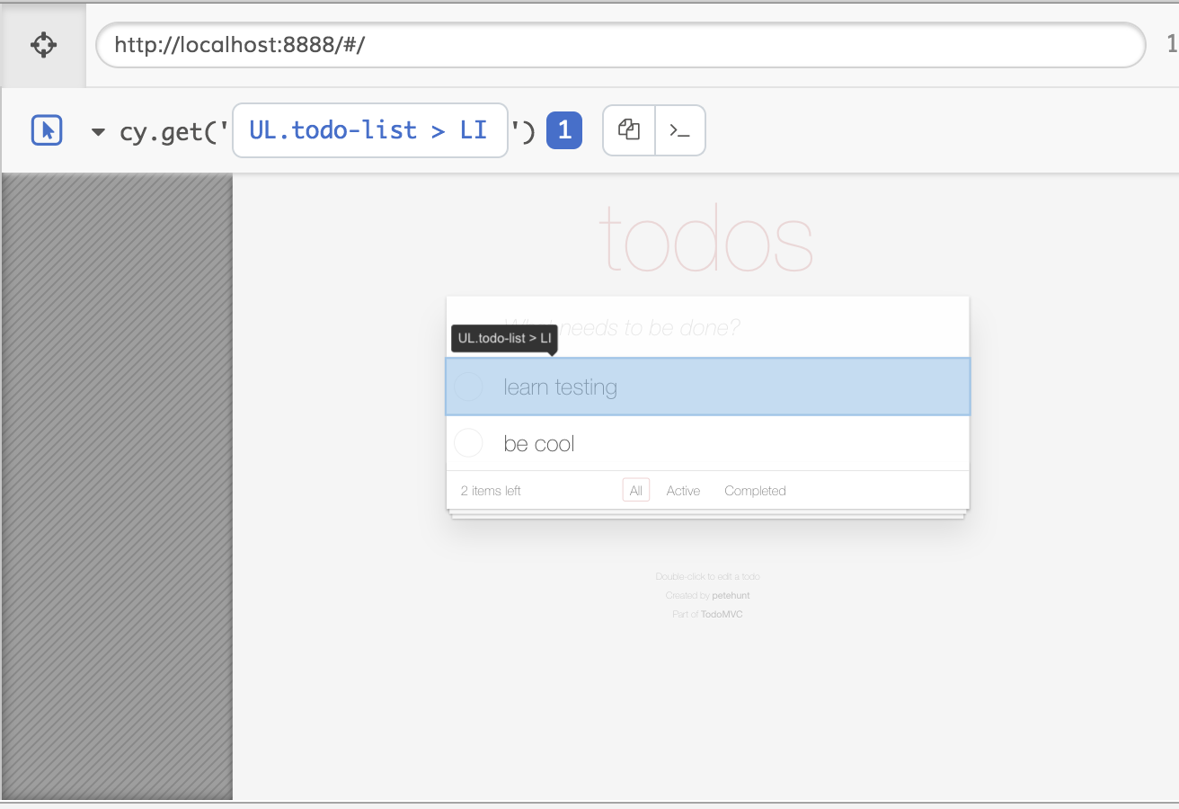Select the All filter
1179x809 pixels.
(x=636, y=491)
